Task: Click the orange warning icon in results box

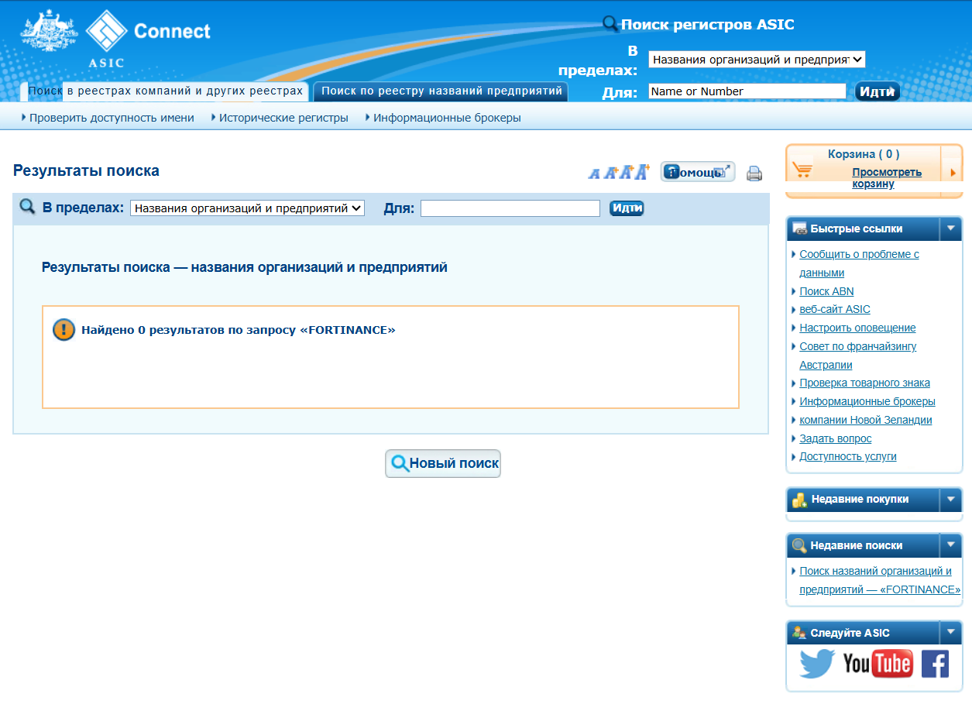Action: [x=64, y=330]
